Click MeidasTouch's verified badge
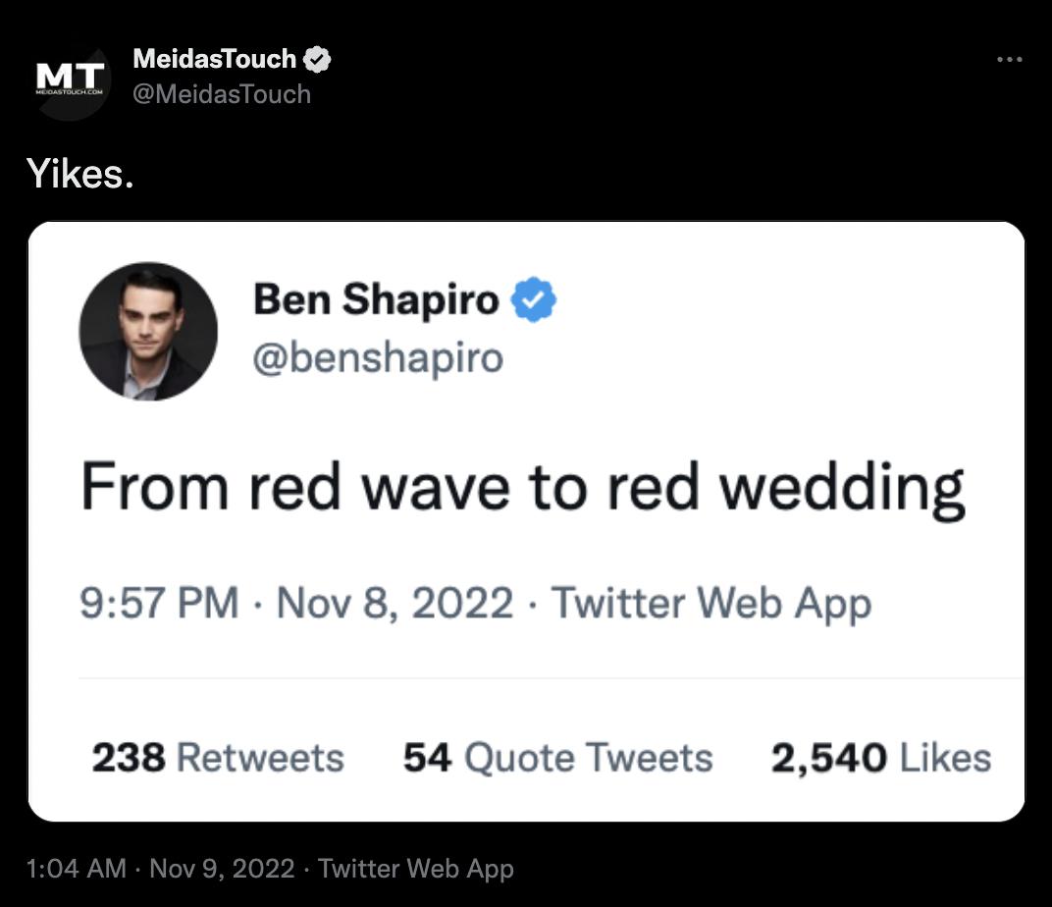Viewport: 1052px width, 907px height. click(x=316, y=58)
